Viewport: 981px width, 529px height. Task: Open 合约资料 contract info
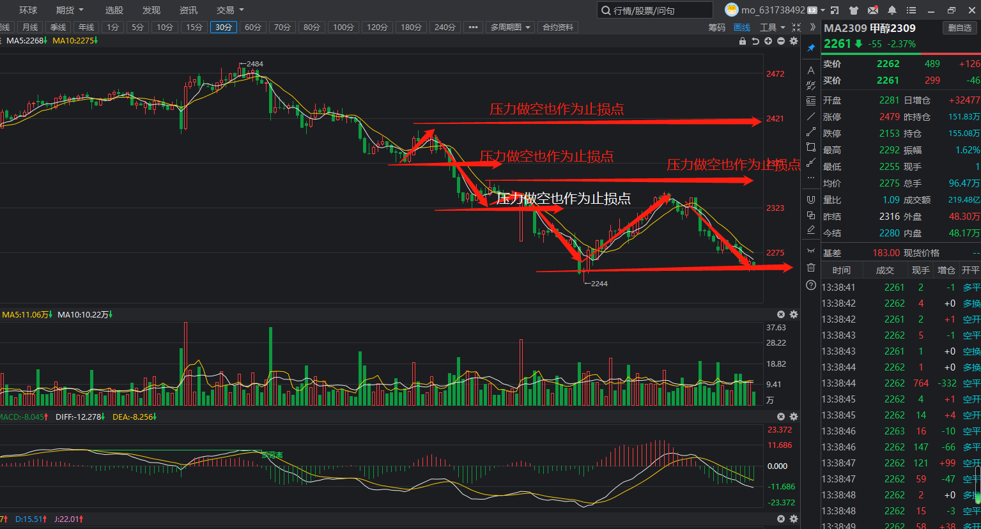pyautogui.click(x=558, y=27)
